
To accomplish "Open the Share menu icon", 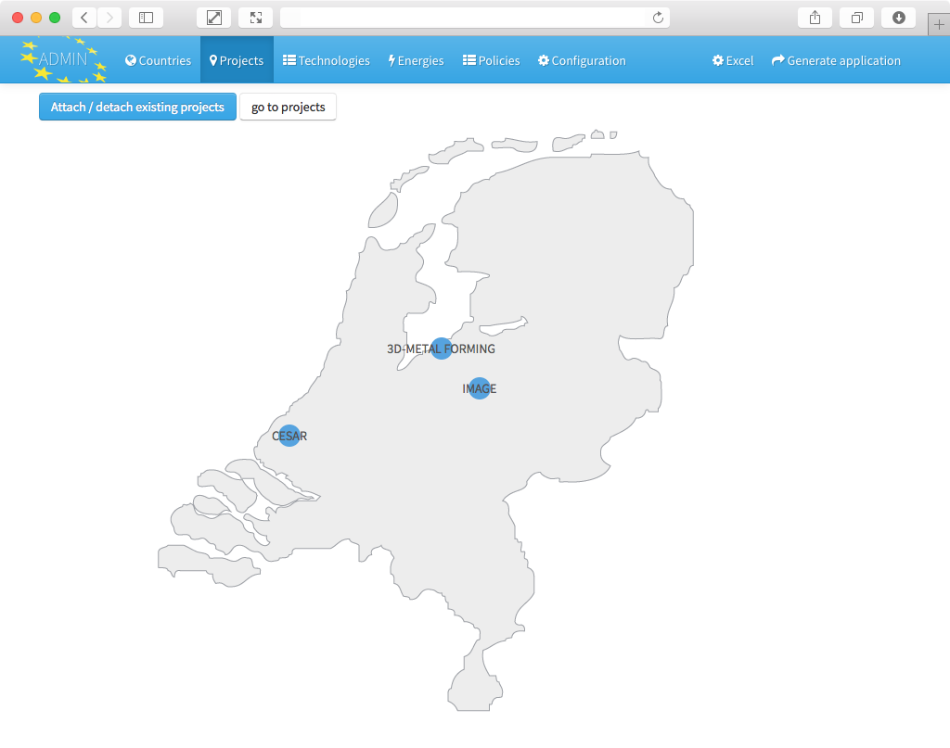I will (815, 18).
